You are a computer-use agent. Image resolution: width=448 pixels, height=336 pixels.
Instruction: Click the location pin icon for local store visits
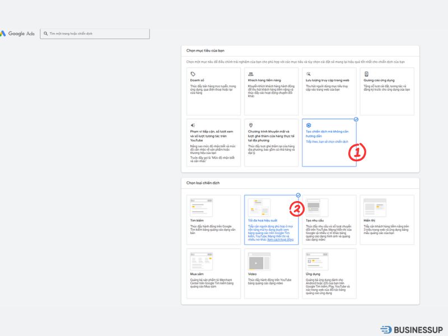251,125
